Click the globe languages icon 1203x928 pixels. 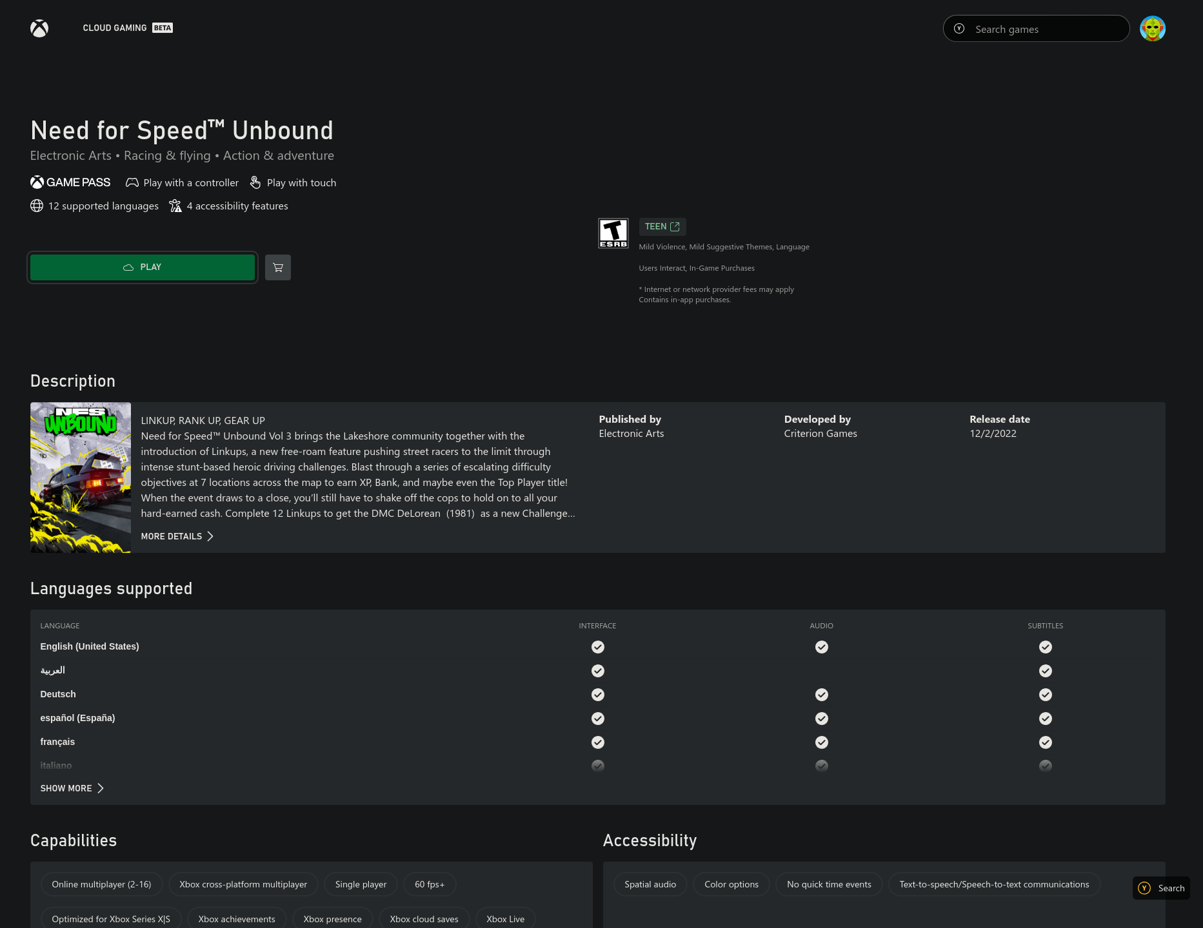(37, 206)
